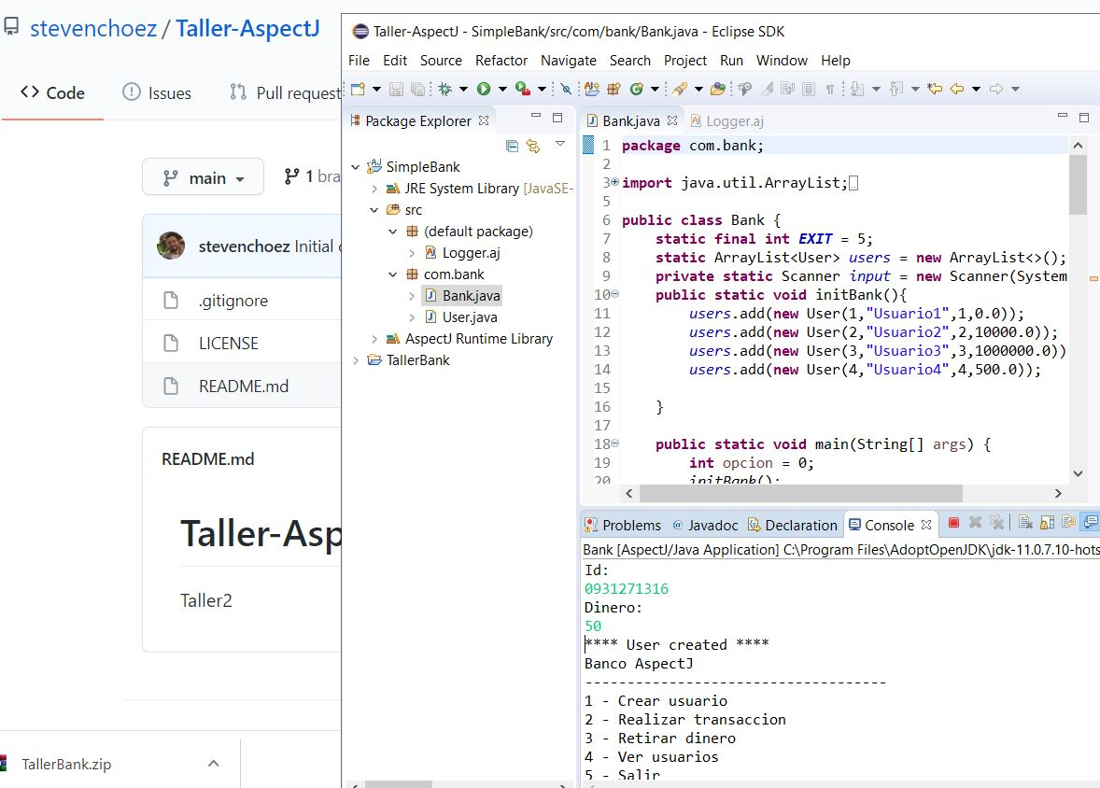1100x788 pixels.
Task: Open dropdown next to Debug icon
Action: (x=463, y=89)
